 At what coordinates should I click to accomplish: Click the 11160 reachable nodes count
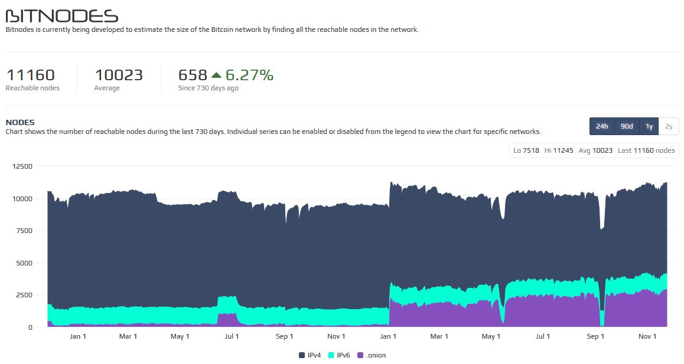[30, 75]
